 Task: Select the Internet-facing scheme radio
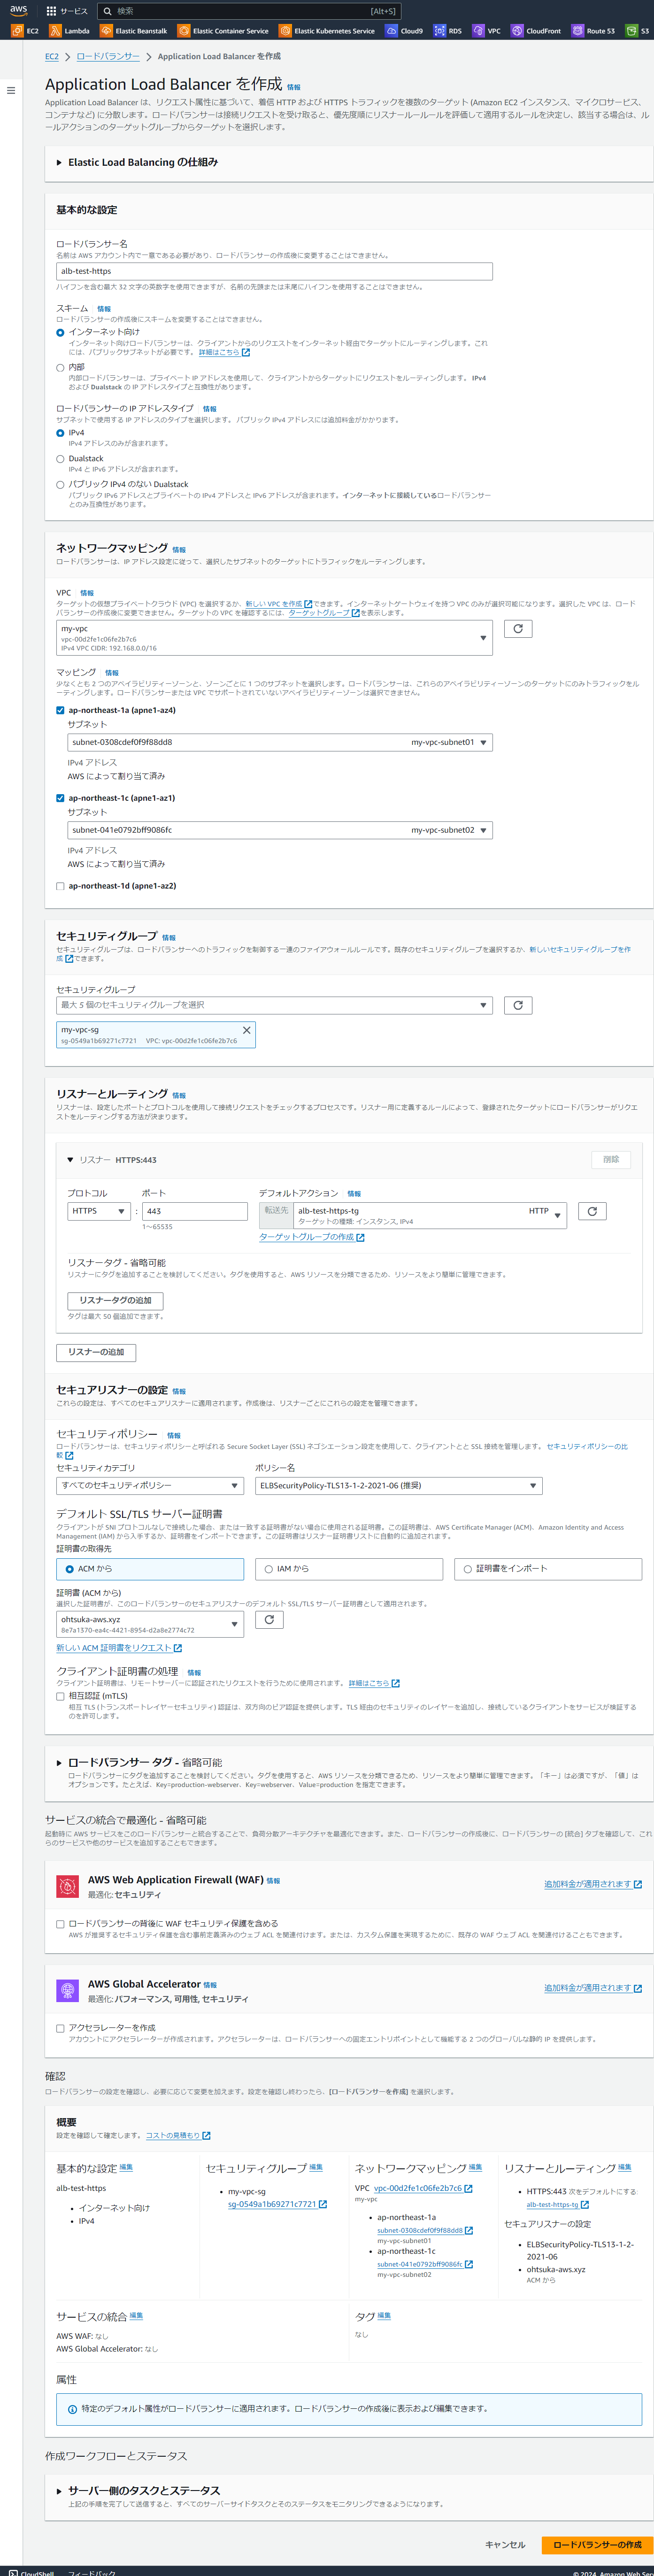tap(60, 332)
